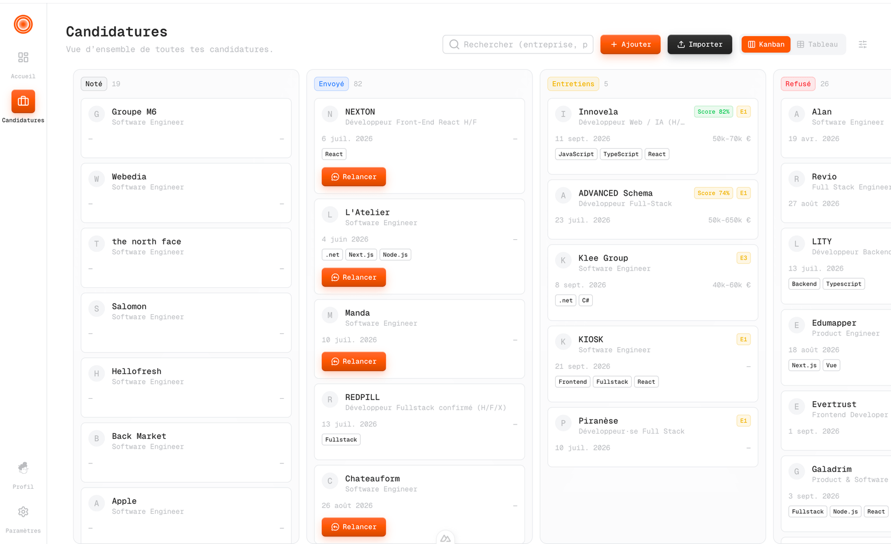This screenshot has height=544, width=891.
Task: Click Relancer on the Chateauform card
Action: point(354,527)
